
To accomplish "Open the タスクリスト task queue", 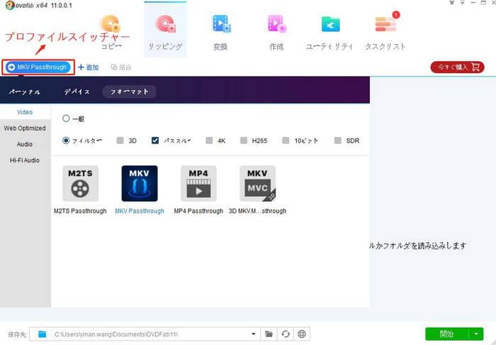I will tap(385, 31).
